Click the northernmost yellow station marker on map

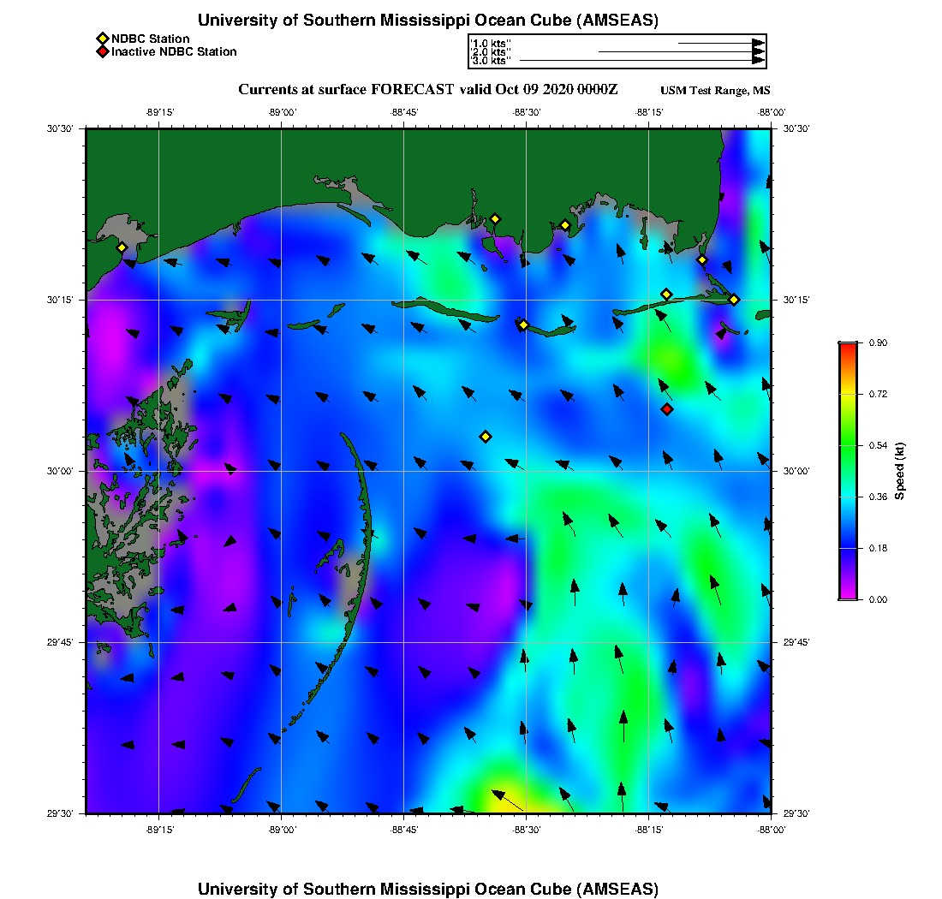[495, 218]
